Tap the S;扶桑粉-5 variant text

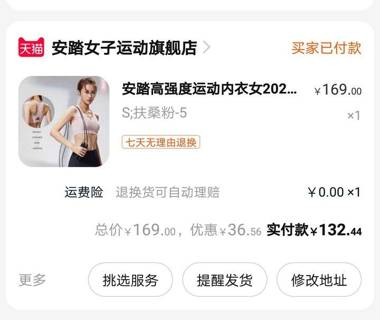click(154, 113)
